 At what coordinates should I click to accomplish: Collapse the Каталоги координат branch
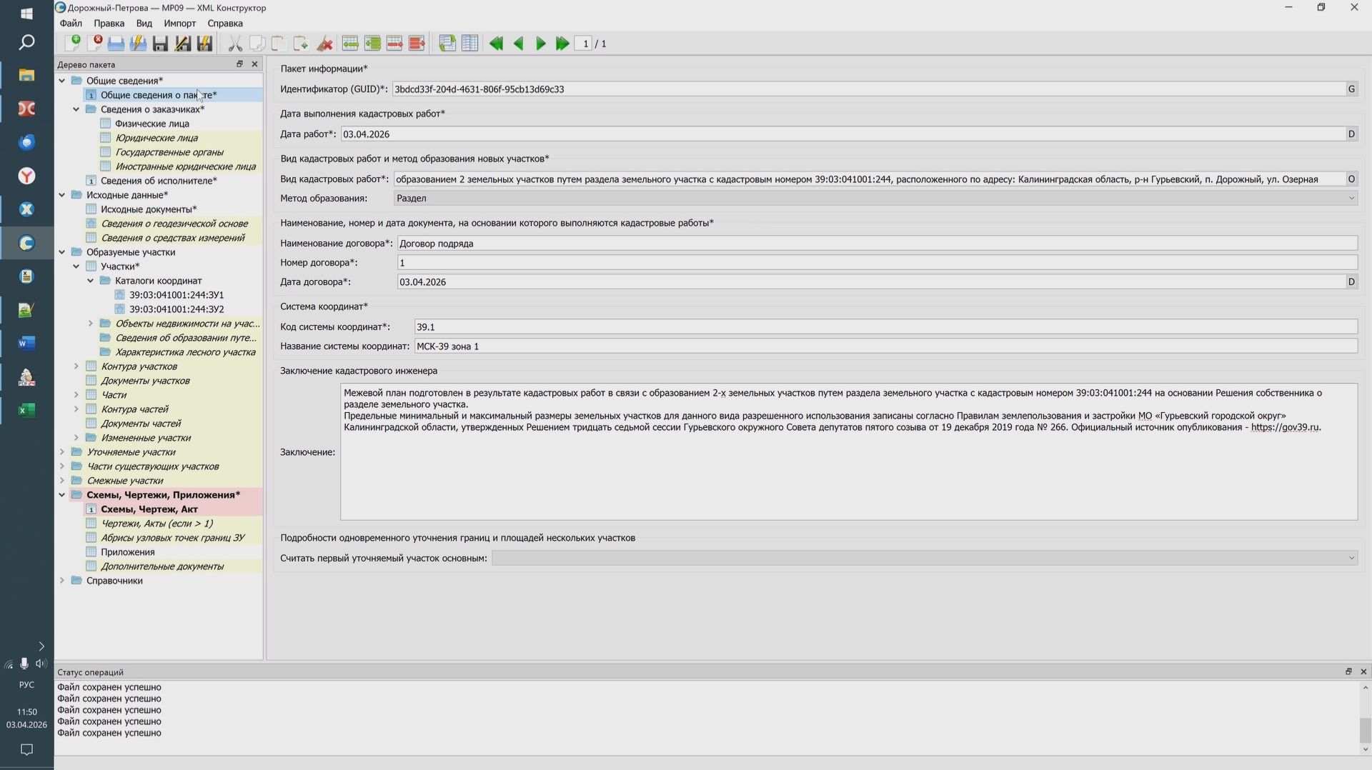tap(90, 280)
